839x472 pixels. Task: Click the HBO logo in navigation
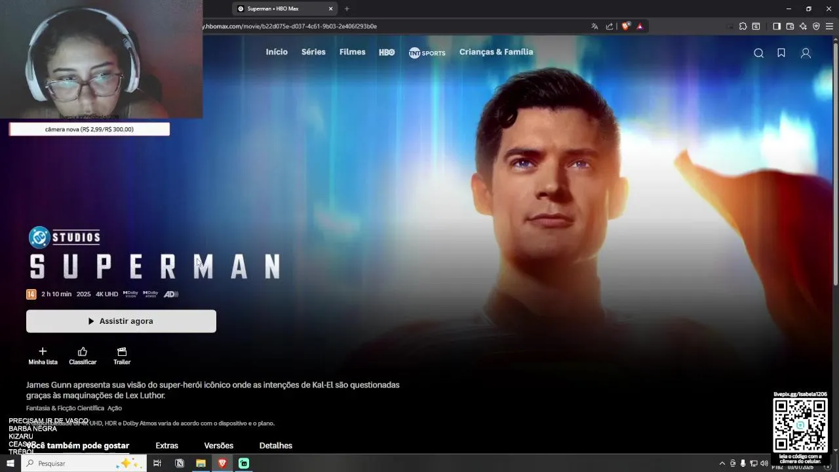(x=387, y=52)
